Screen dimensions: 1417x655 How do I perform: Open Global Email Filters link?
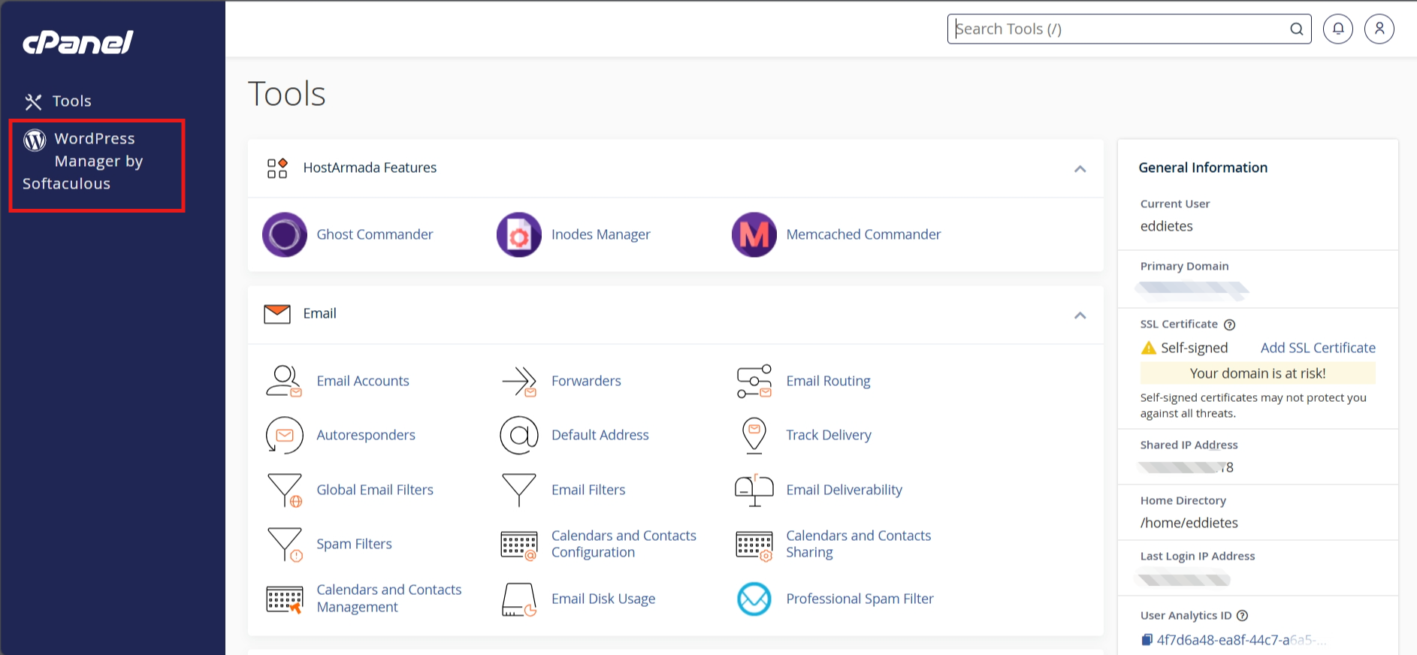pyautogui.click(x=375, y=490)
